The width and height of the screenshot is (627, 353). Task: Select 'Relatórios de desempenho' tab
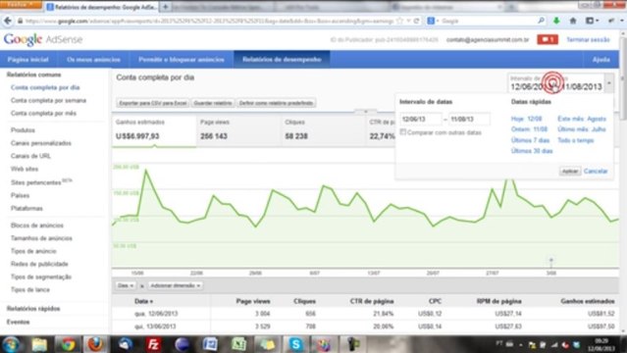[x=282, y=59]
